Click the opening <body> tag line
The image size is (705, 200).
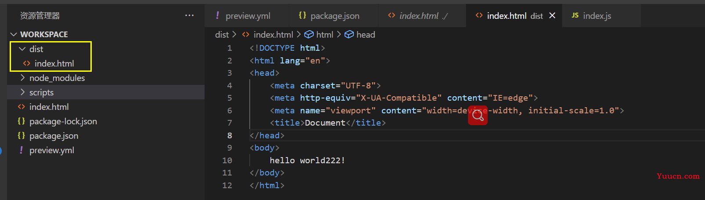coord(264,148)
